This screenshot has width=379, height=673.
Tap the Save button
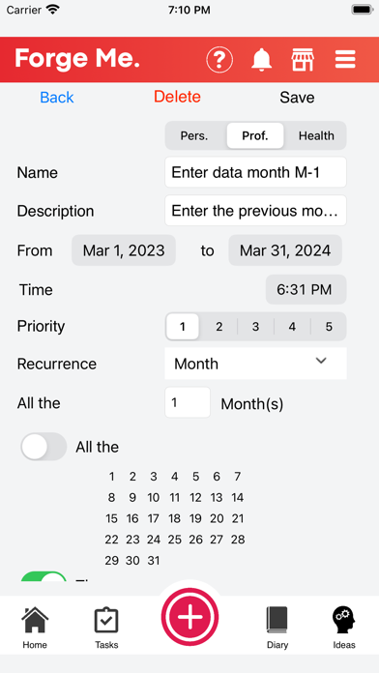(297, 98)
